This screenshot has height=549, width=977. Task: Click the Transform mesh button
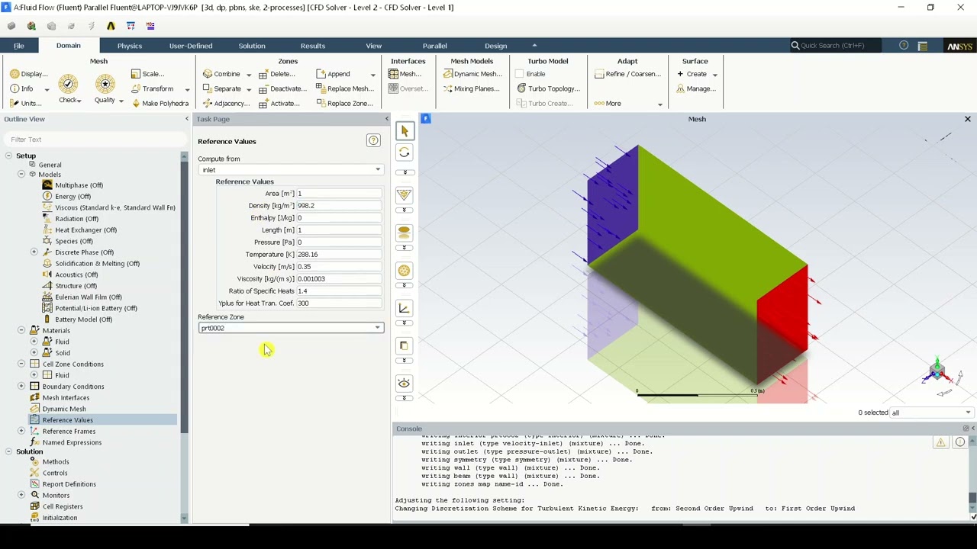click(x=153, y=89)
